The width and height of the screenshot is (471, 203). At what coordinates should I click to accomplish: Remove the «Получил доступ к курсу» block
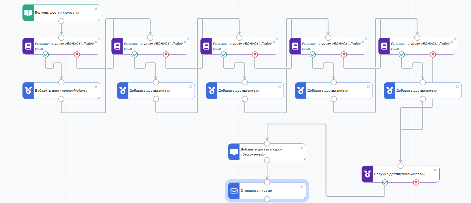click(x=96, y=9)
